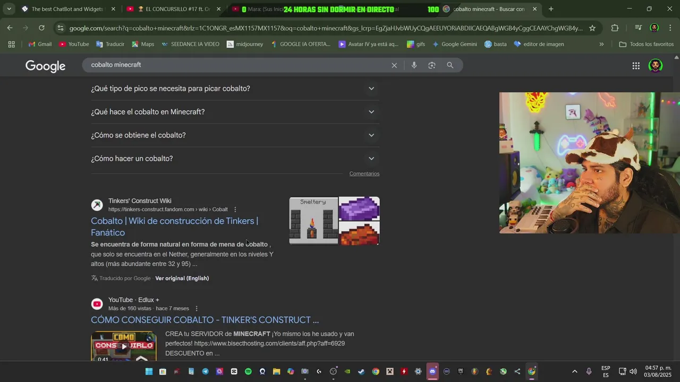The width and height of the screenshot is (680, 382).
Task: Open the Maps bookmark
Action: click(x=143, y=44)
